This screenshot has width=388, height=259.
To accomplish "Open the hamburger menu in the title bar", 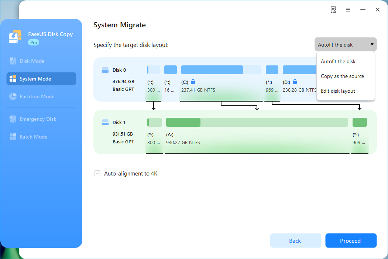I will (348, 10).
